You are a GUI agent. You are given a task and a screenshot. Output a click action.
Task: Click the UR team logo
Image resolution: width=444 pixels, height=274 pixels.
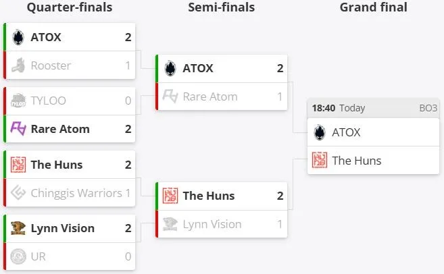click(x=18, y=256)
